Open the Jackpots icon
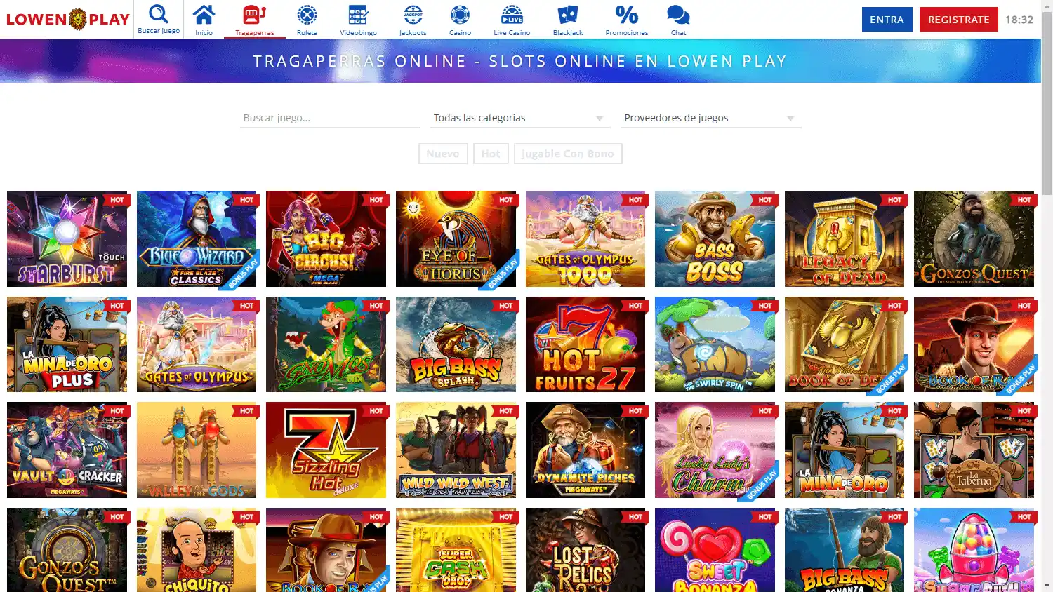Image resolution: width=1053 pixels, height=592 pixels. (413, 15)
